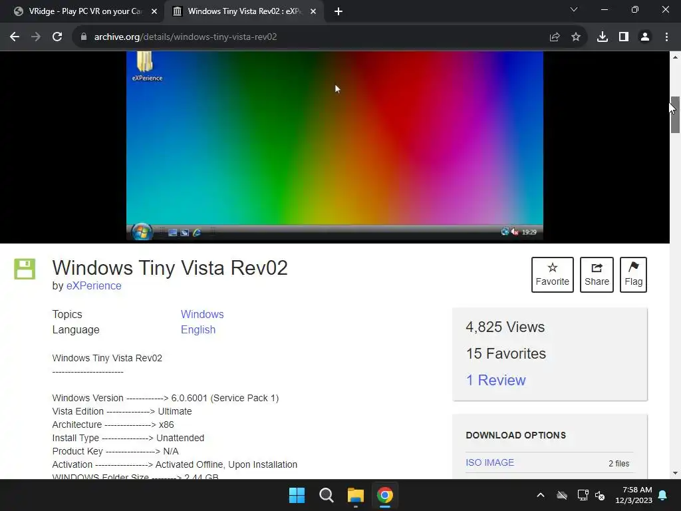Open the English language link

(x=198, y=330)
